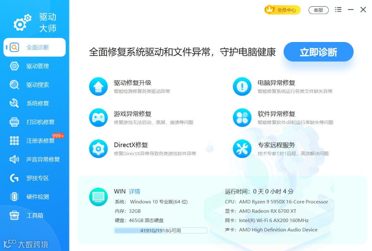The width and height of the screenshot is (372, 251).
Task: Click the 游戏异常修复 gamepad icon
Action: 99,117
